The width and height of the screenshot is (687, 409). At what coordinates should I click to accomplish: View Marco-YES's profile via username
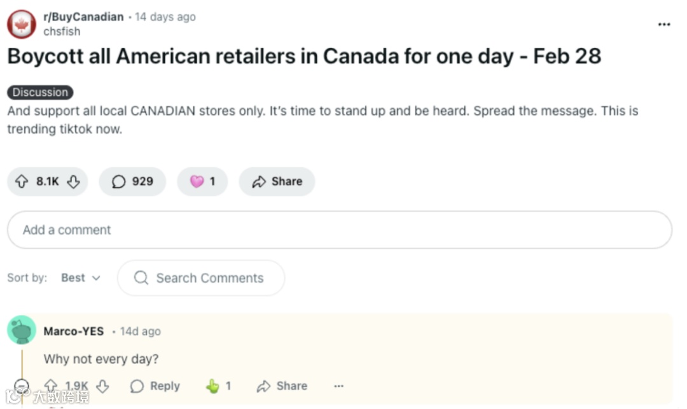coord(73,331)
